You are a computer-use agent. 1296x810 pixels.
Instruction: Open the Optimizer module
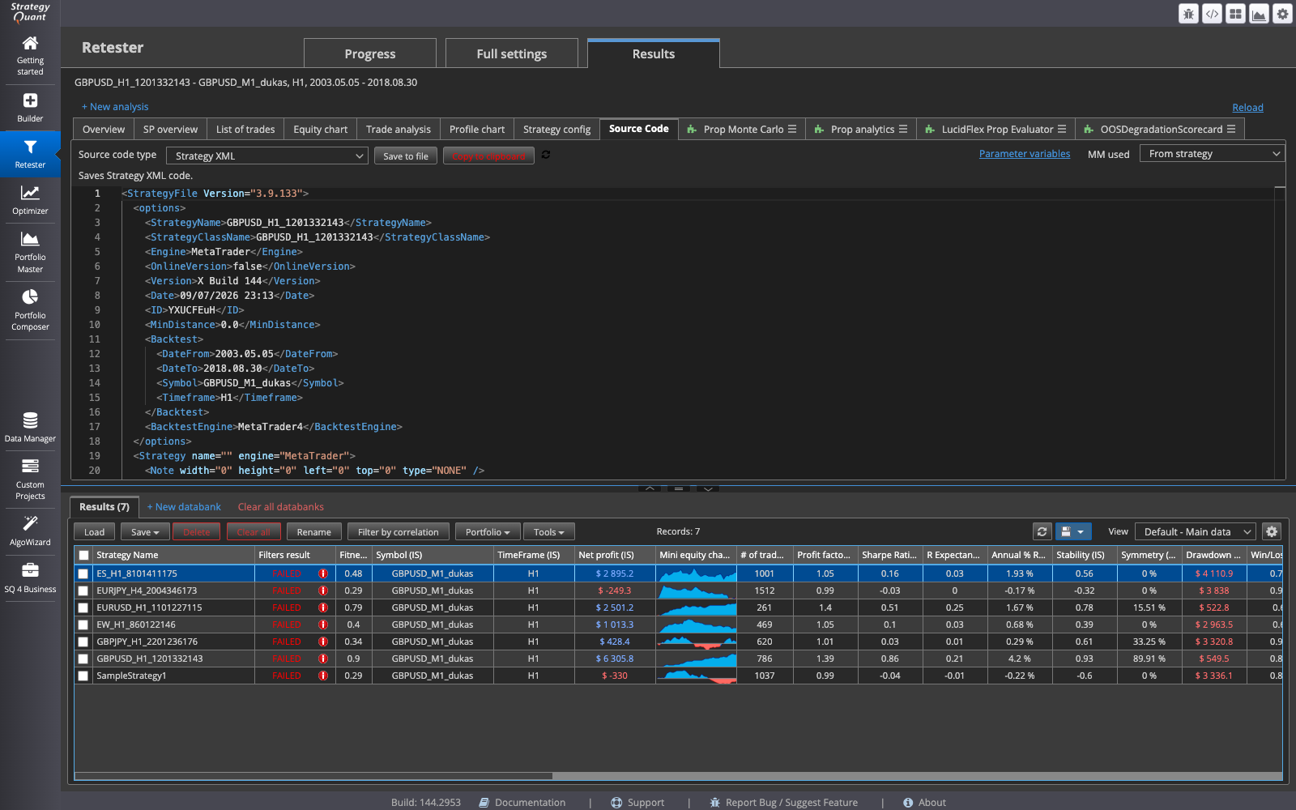click(30, 199)
